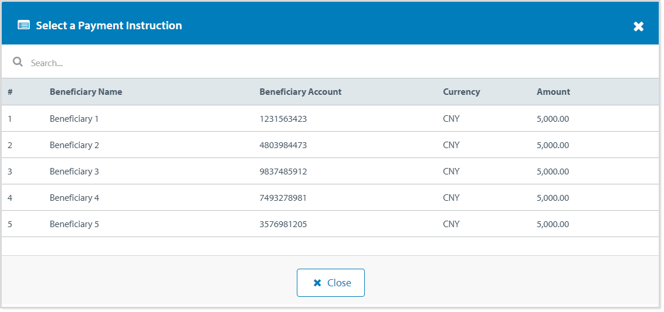The width and height of the screenshot is (664, 312).
Task: Click the # column header
Action: click(x=10, y=92)
